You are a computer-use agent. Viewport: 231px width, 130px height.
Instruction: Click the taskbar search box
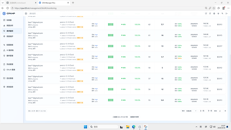(104, 127)
